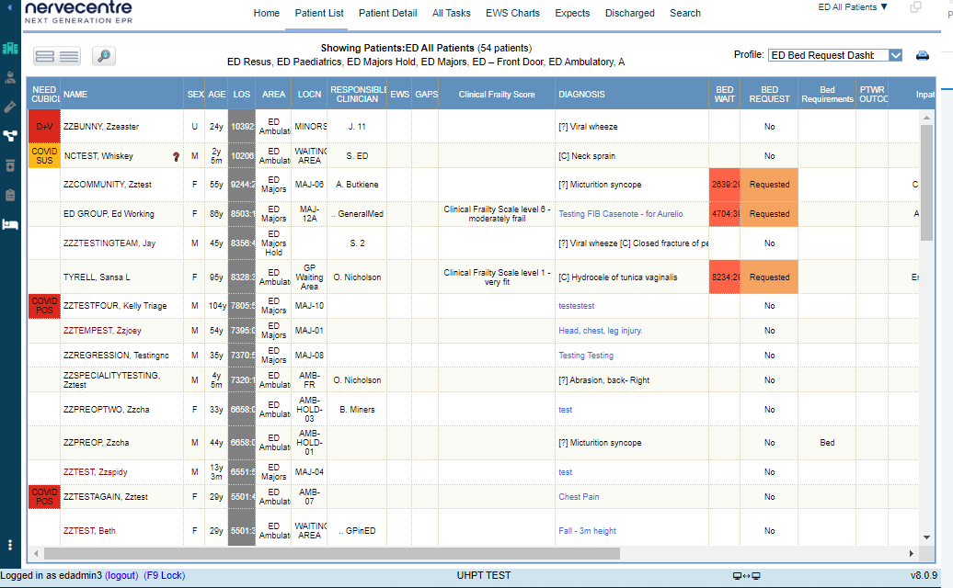Click the horizontal scrollbar thumb of the patient table
Screen dimensions: 953x588
(x=332, y=553)
